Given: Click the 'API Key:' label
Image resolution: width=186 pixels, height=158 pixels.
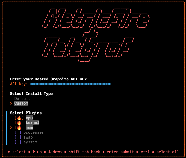Looking at the screenshot, I should tap(19, 84).
